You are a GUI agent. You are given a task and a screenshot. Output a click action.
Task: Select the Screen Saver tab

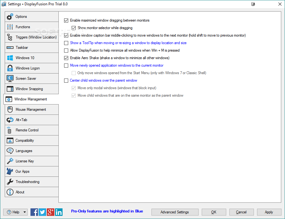32,79
